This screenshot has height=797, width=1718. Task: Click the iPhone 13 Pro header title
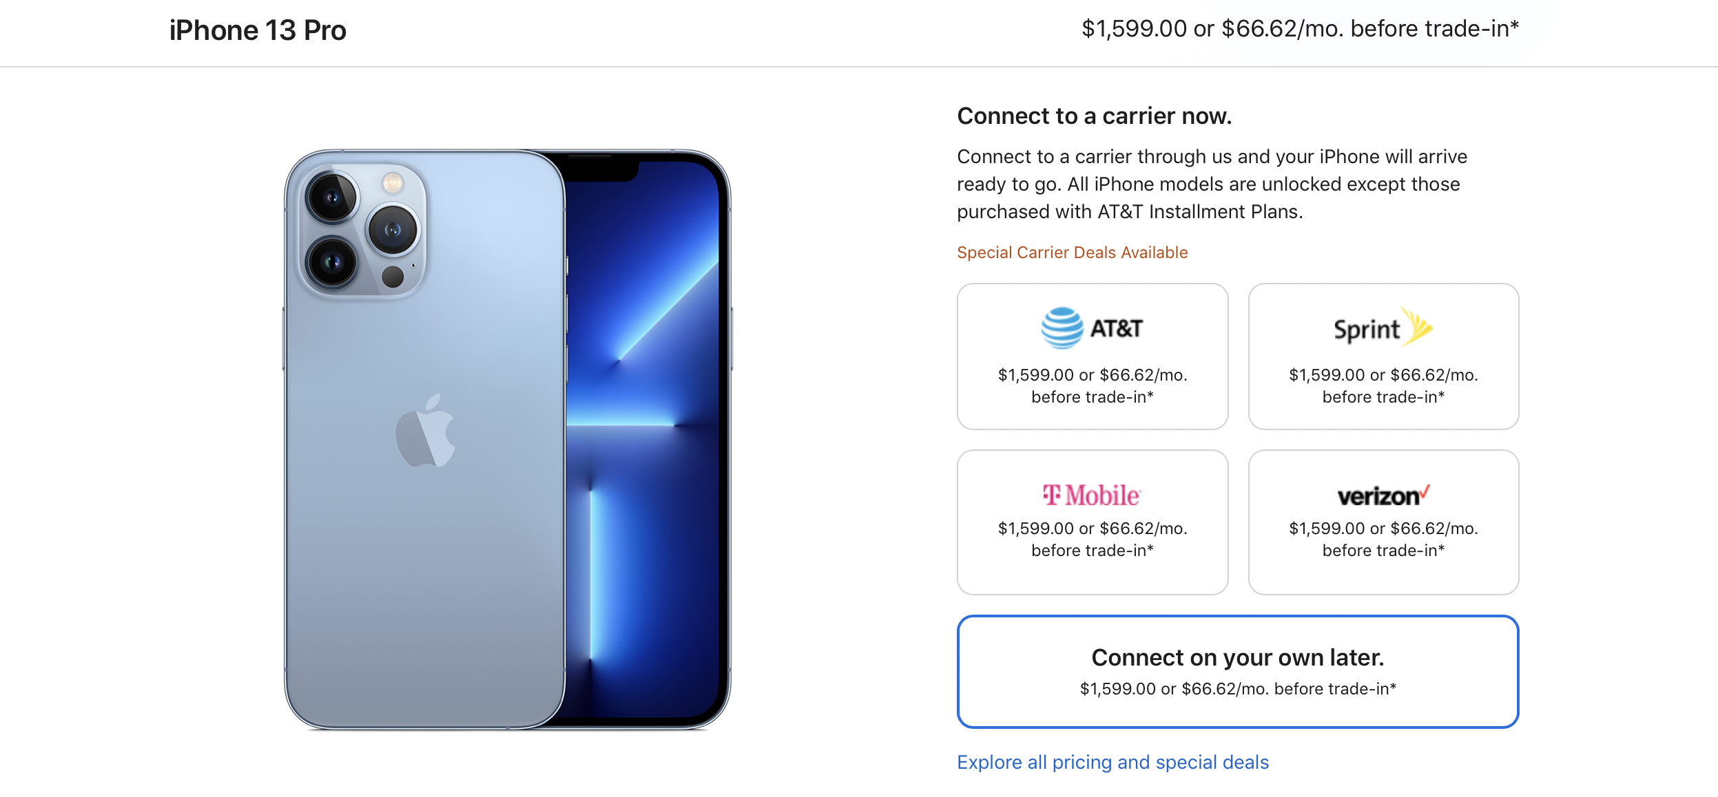(258, 30)
